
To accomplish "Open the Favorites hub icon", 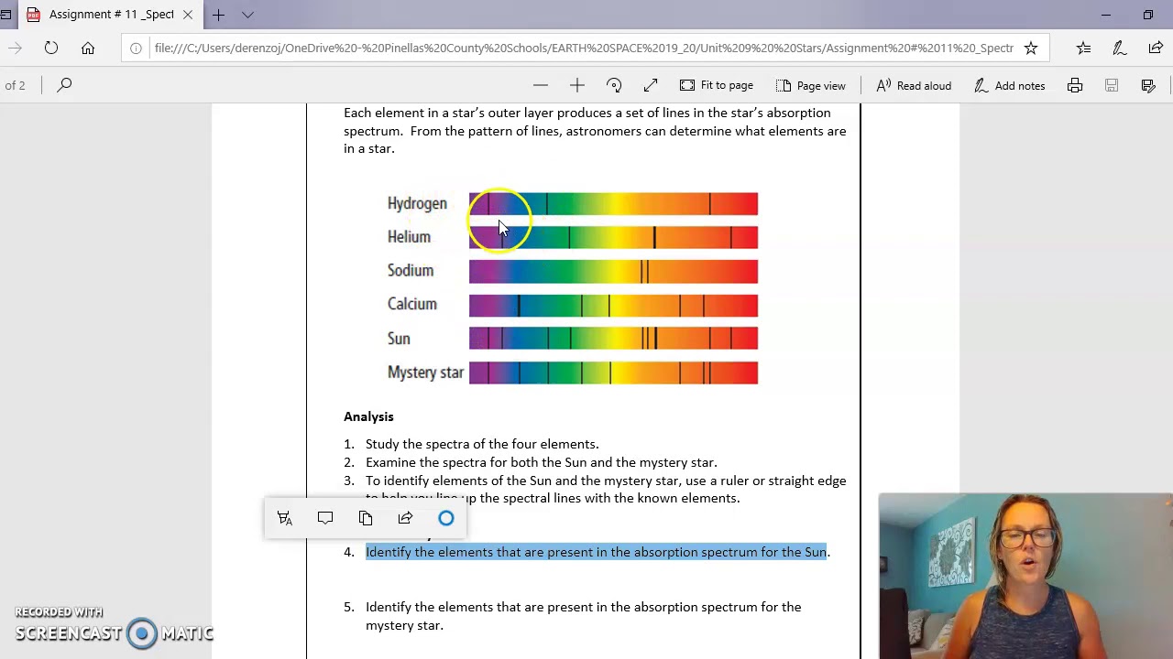I will point(1084,48).
